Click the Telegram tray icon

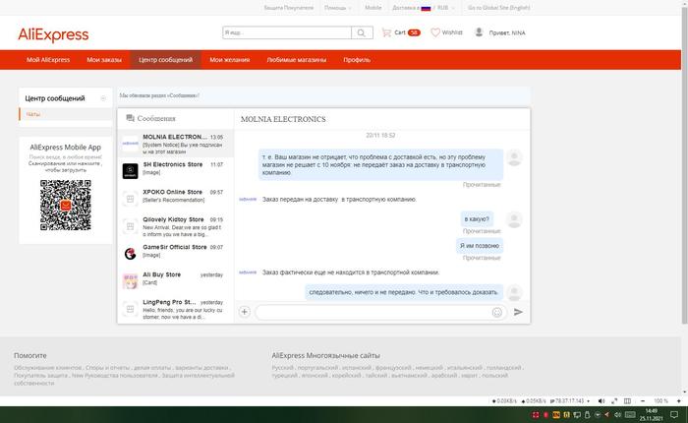tap(606, 415)
